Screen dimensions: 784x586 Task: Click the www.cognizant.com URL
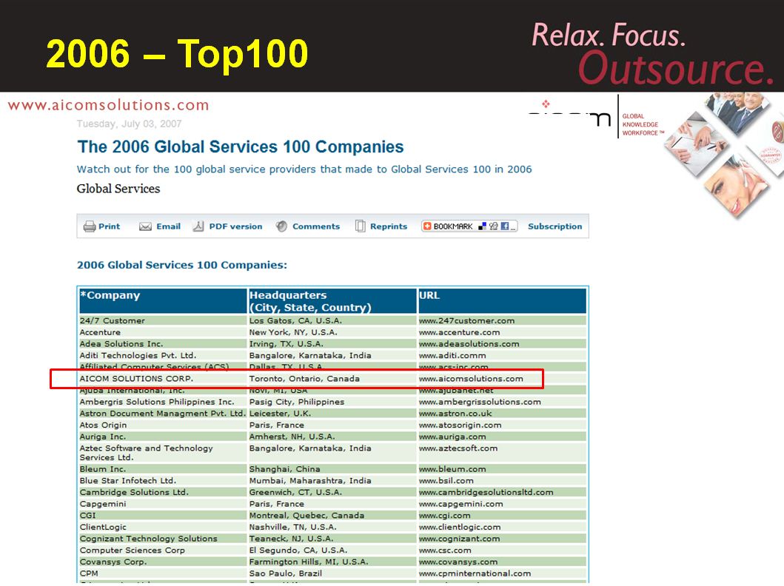(x=460, y=539)
